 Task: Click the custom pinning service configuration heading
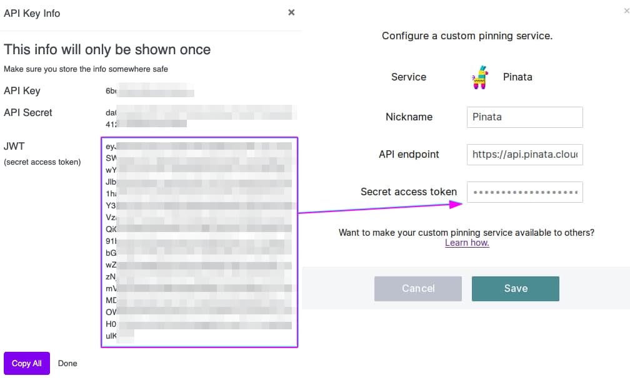click(x=467, y=36)
